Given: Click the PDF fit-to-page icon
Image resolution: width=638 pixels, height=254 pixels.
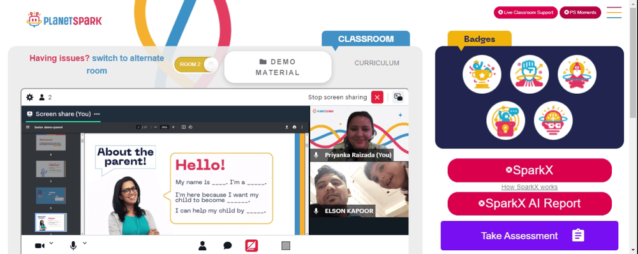Looking at the screenshot, I should pyautogui.click(x=184, y=127).
